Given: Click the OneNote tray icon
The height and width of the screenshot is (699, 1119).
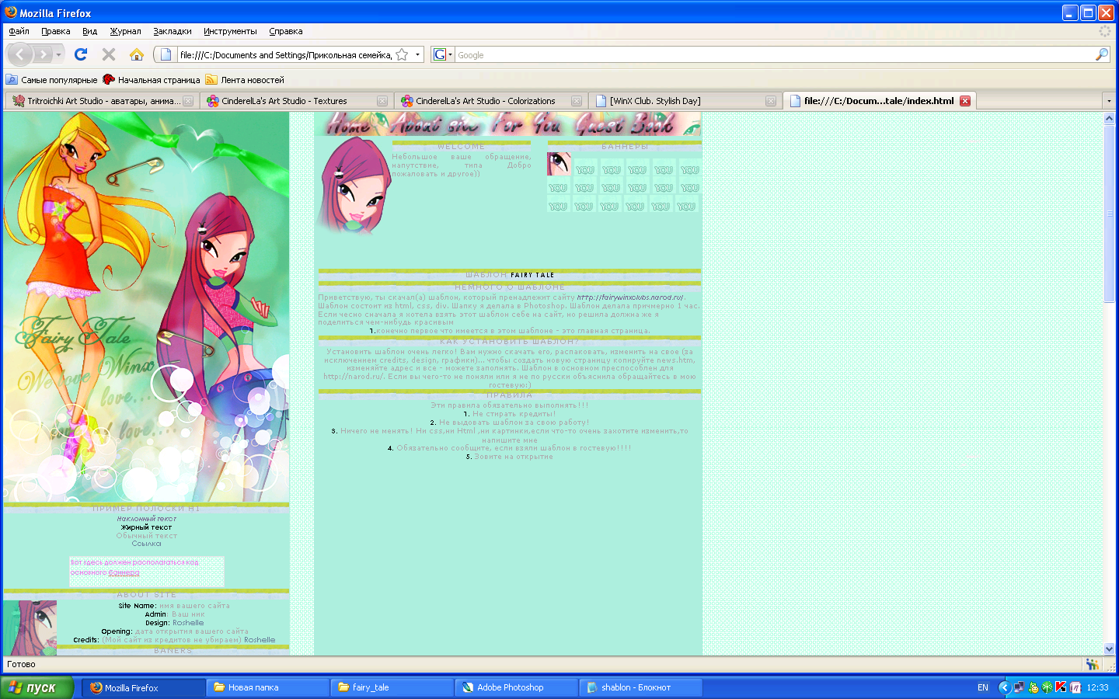Looking at the screenshot, I should 1075,687.
